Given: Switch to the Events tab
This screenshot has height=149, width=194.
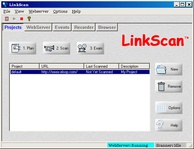Looking at the screenshot, I should pyautogui.click(x=62, y=27).
